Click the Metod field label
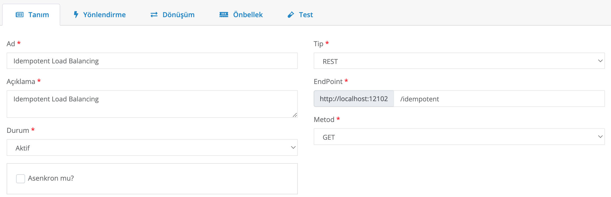Image resolution: width=611 pixels, height=197 pixels. (324, 120)
